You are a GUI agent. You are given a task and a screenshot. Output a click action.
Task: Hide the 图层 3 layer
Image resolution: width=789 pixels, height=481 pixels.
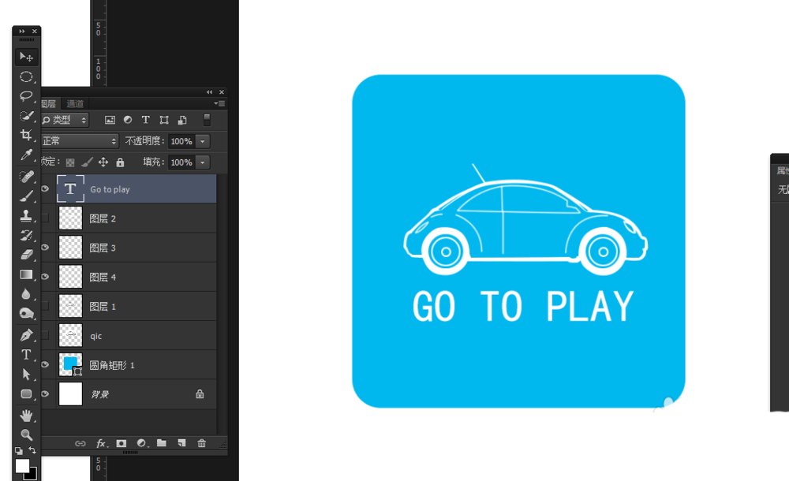(x=45, y=248)
